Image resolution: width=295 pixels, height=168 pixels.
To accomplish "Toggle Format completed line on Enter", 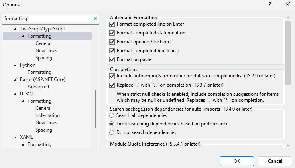I will [112, 24].
